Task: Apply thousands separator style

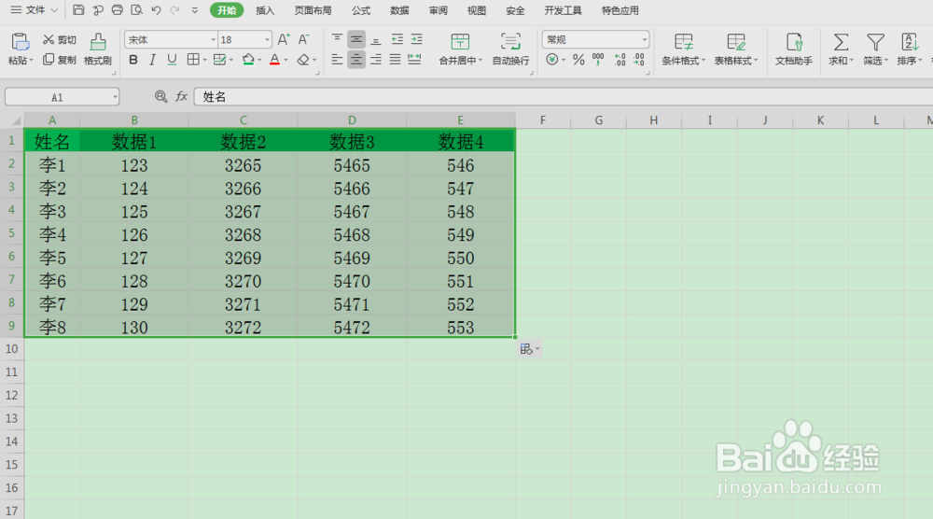Action: pyautogui.click(x=598, y=60)
